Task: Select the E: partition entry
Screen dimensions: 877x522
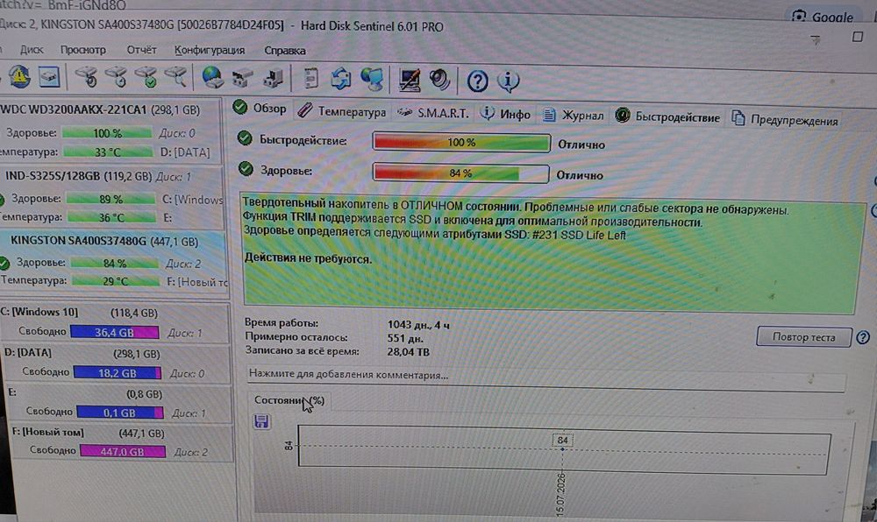Action: (118, 403)
